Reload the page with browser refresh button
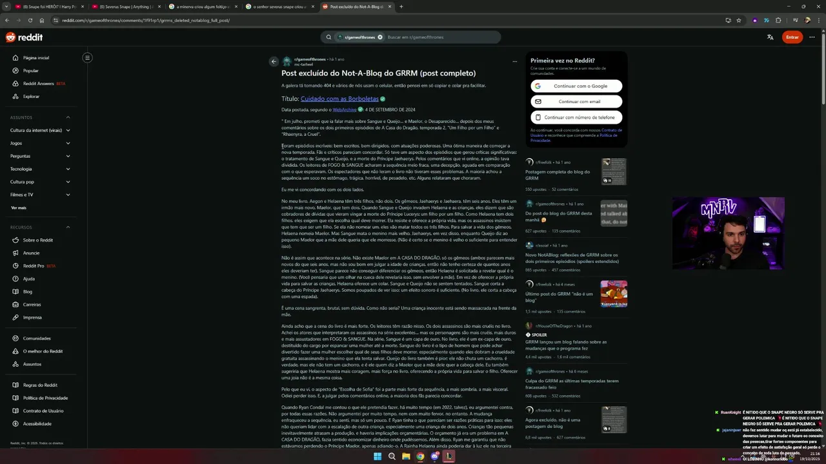826x464 pixels. coord(30,20)
